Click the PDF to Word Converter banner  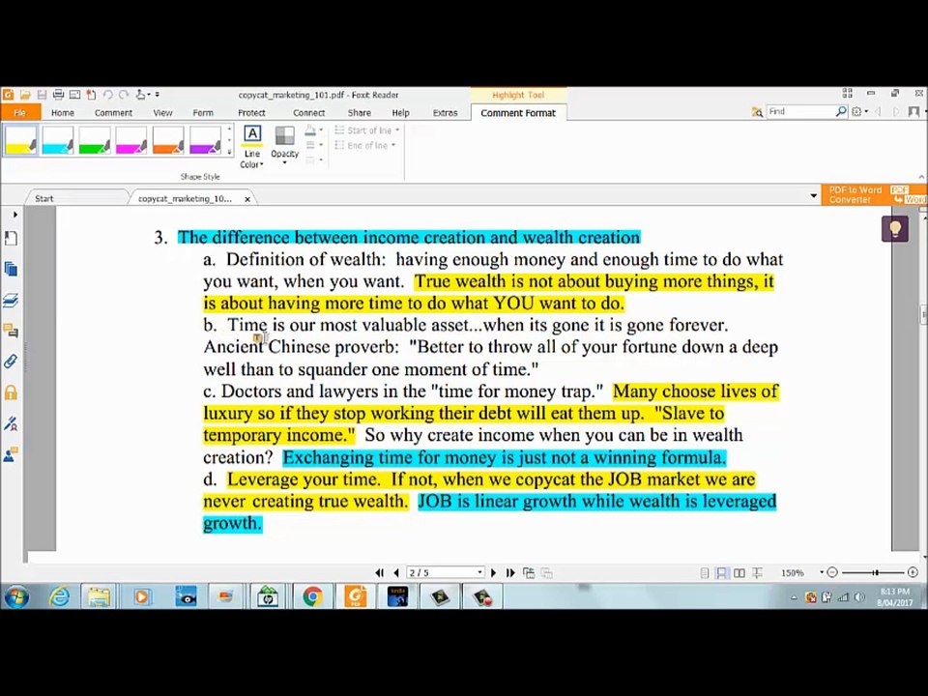click(875, 194)
